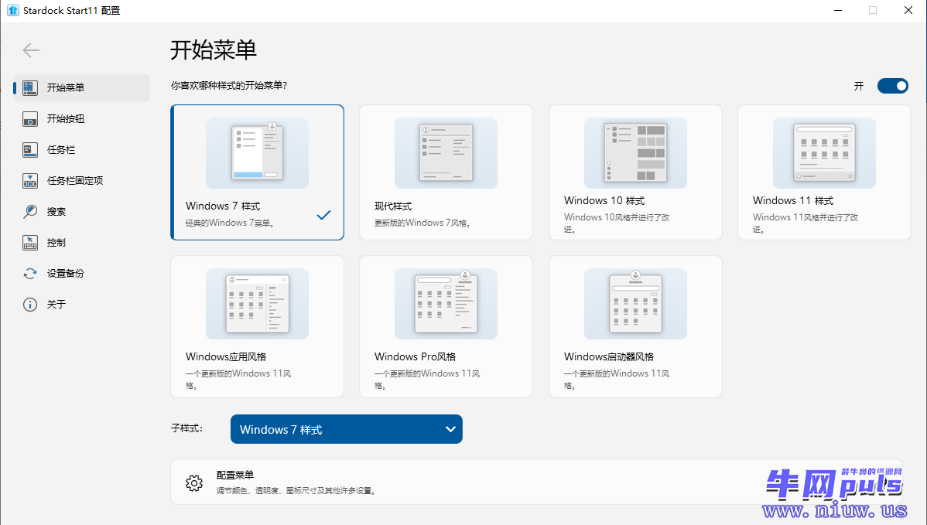Open the 控制 settings section
The height and width of the screenshot is (525, 927).
point(81,243)
